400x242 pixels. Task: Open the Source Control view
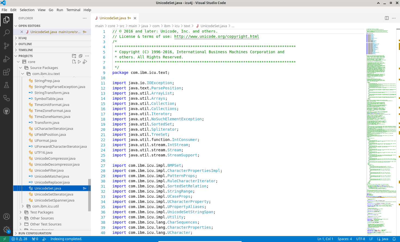(x=7, y=46)
